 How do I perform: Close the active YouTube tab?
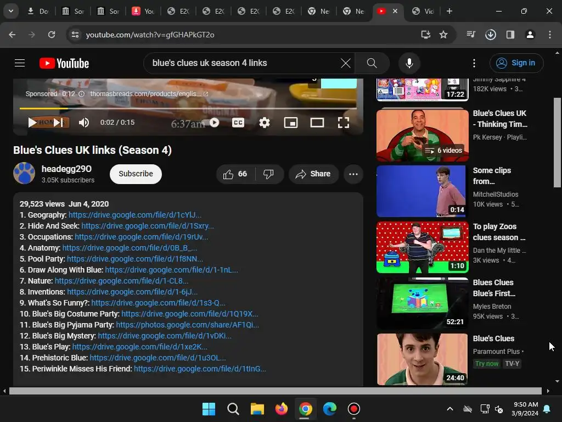[395, 11]
